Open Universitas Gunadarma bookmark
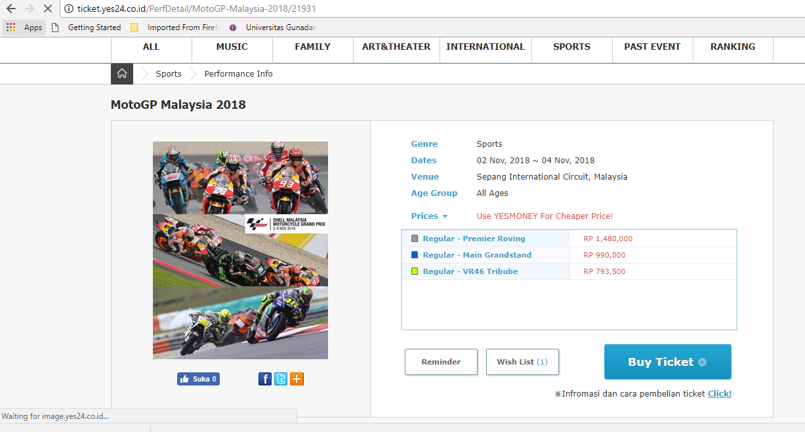Screen dimensions: 805x432 [x=273, y=28]
